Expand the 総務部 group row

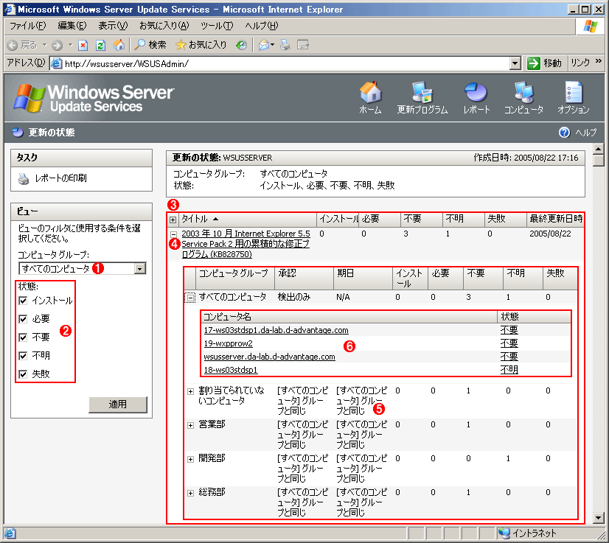click(190, 494)
